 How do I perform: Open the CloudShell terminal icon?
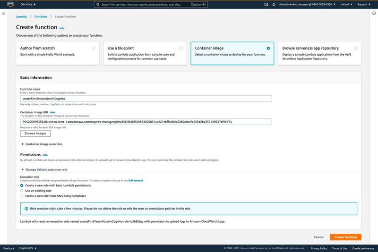click(266, 4)
